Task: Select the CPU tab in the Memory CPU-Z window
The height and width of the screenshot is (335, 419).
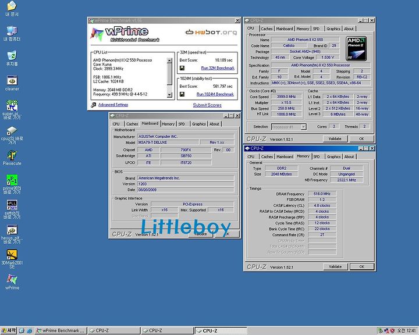Action: click(x=251, y=157)
